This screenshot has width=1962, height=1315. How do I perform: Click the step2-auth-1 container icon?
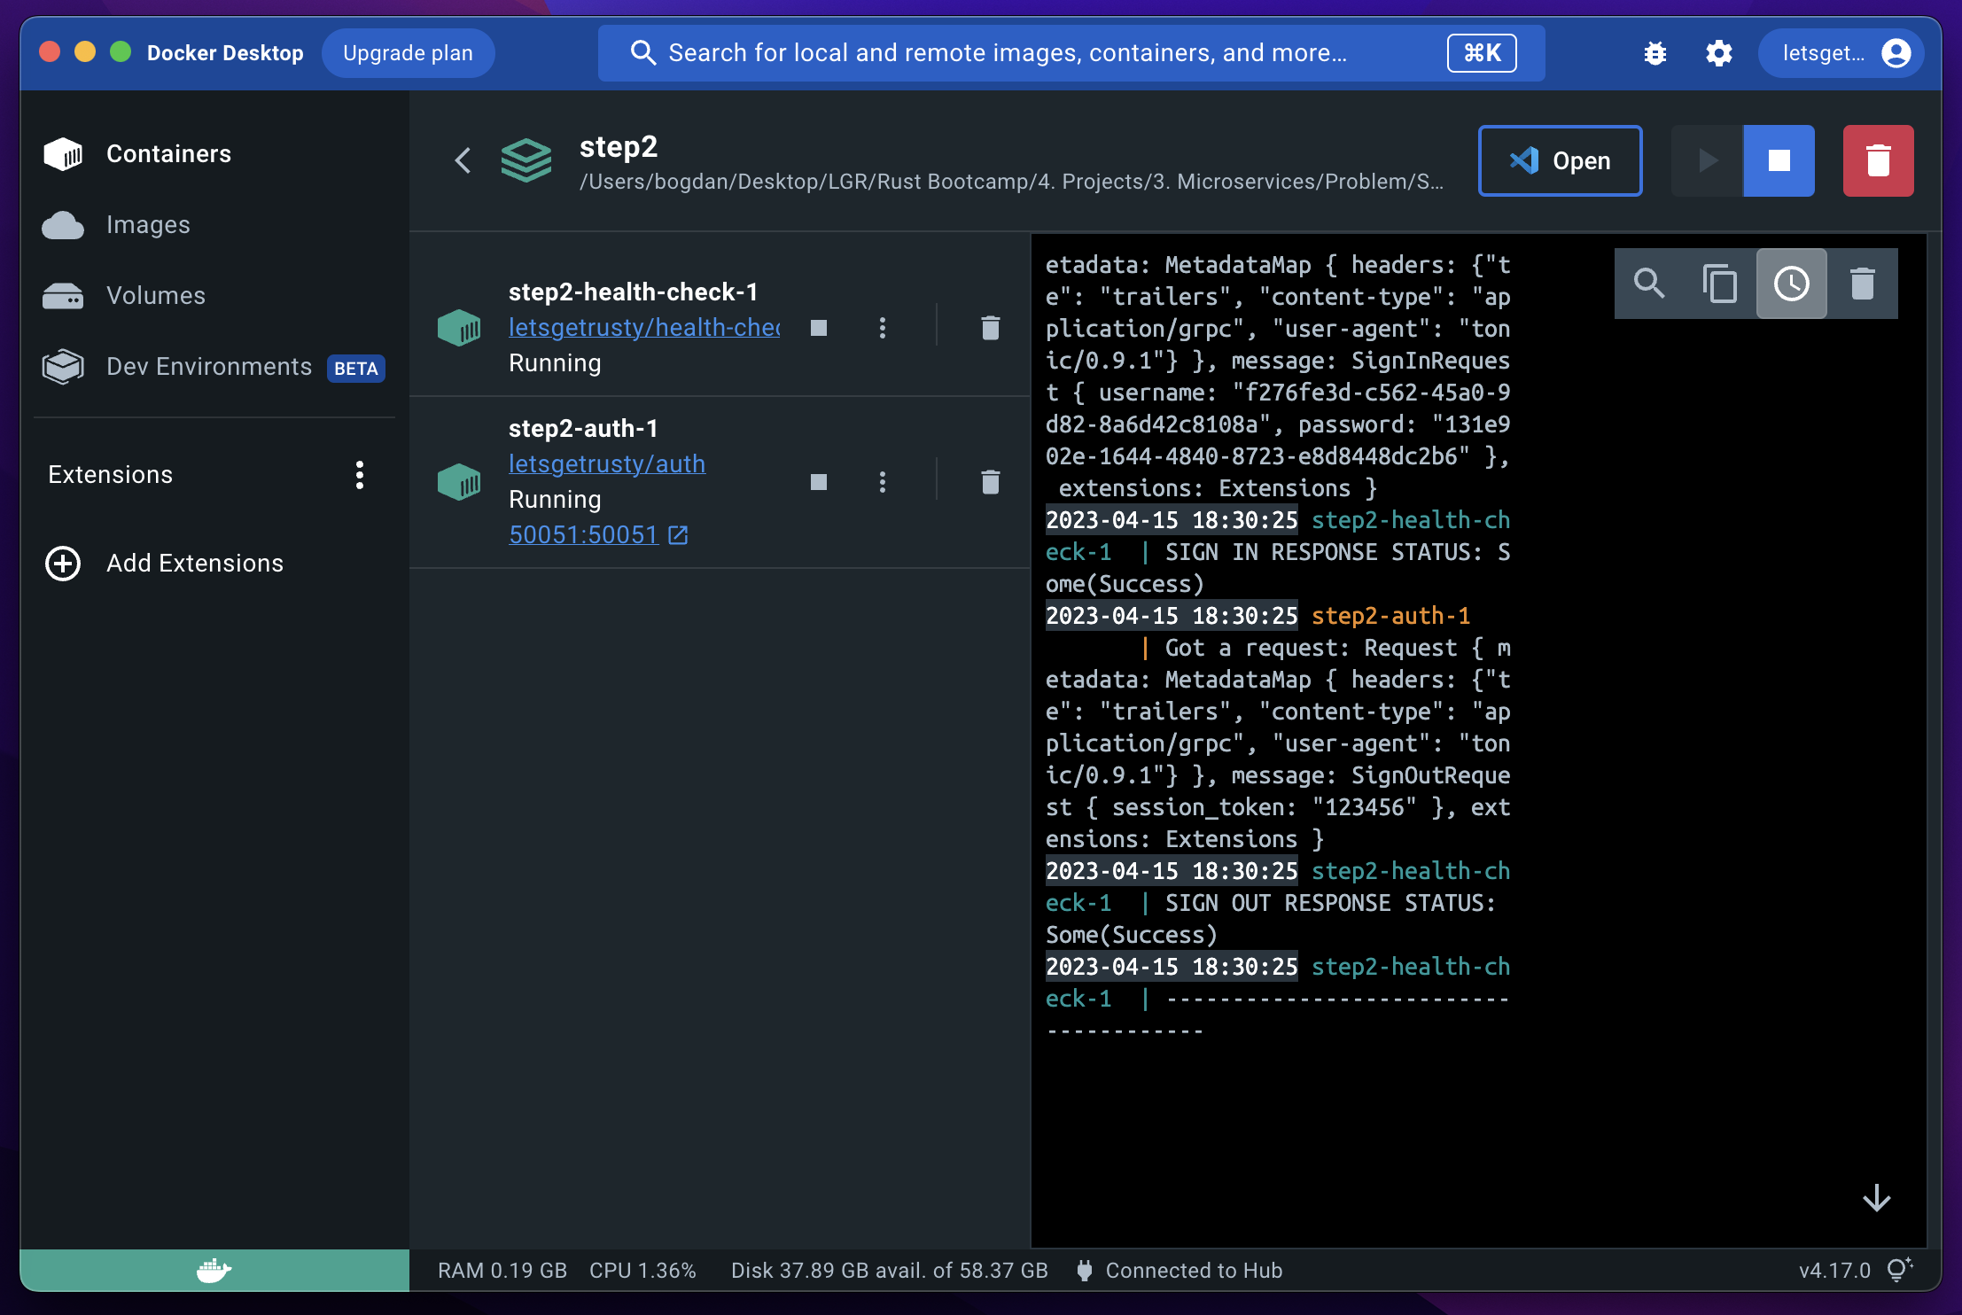coord(459,482)
